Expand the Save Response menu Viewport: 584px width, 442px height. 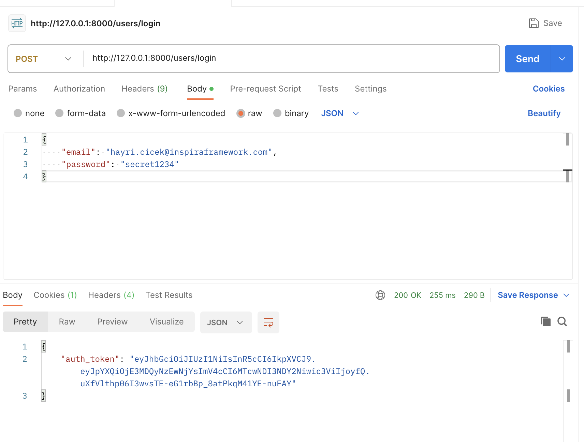tap(567, 295)
